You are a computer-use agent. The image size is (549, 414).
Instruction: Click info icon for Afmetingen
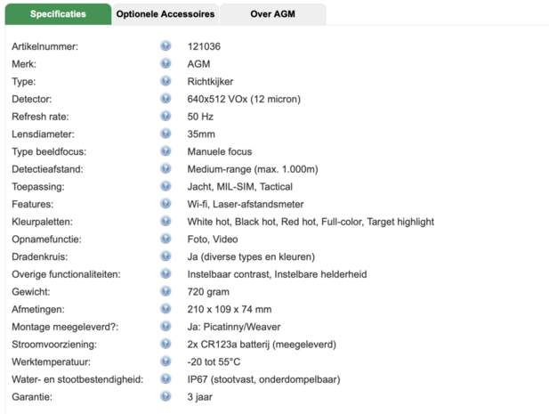pyautogui.click(x=166, y=309)
